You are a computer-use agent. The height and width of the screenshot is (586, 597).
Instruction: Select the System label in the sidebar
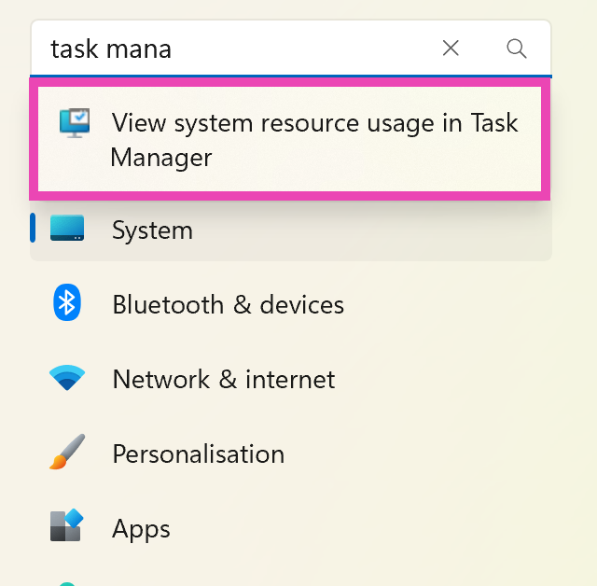[x=152, y=230]
